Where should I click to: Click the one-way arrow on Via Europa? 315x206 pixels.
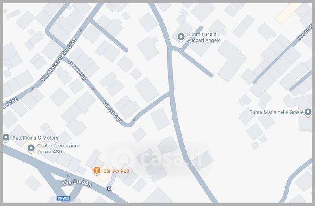(68, 176)
